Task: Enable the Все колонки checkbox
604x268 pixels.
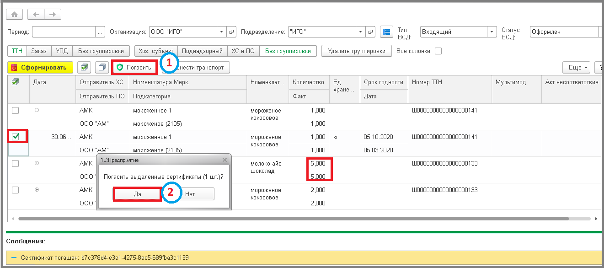Action: [x=438, y=51]
